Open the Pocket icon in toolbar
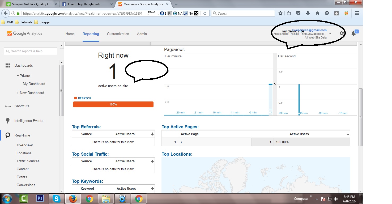392x204 pixels. [x=298, y=13]
